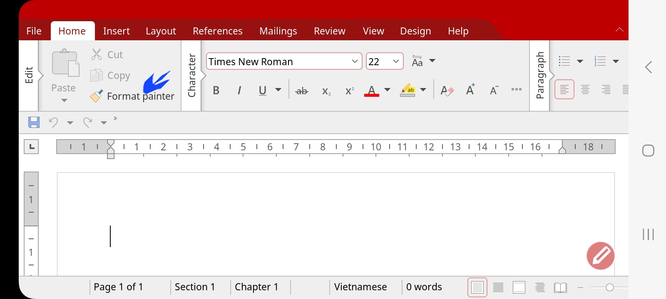The image size is (666, 299).
Task: Apply strikethrough formatting
Action: [302, 91]
